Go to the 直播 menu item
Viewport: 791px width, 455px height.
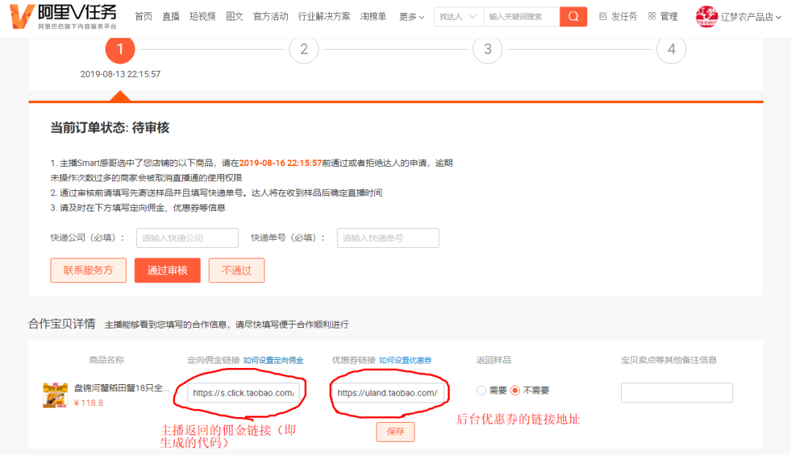(x=171, y=17)
